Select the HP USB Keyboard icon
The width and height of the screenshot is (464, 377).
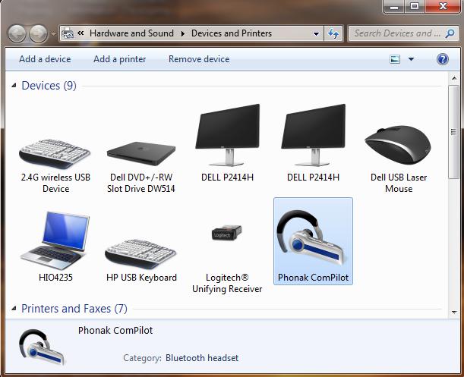click(140, 253)
